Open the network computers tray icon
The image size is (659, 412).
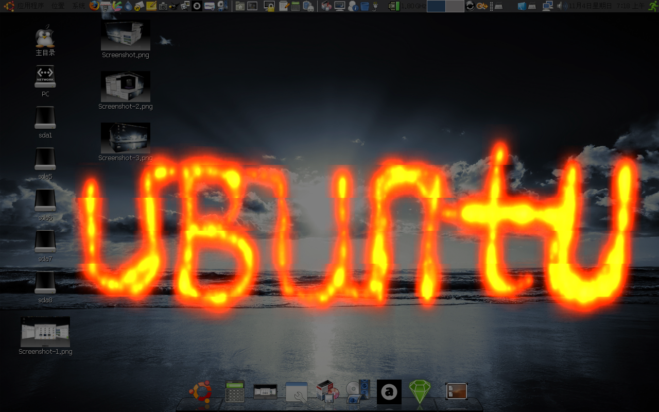coord(548,6)
